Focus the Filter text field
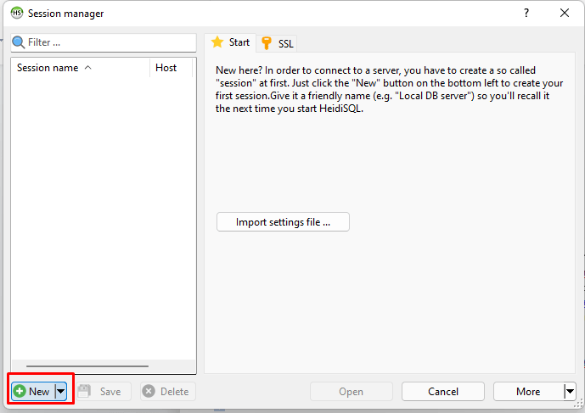The image size is (585, 413). (110, 42)
